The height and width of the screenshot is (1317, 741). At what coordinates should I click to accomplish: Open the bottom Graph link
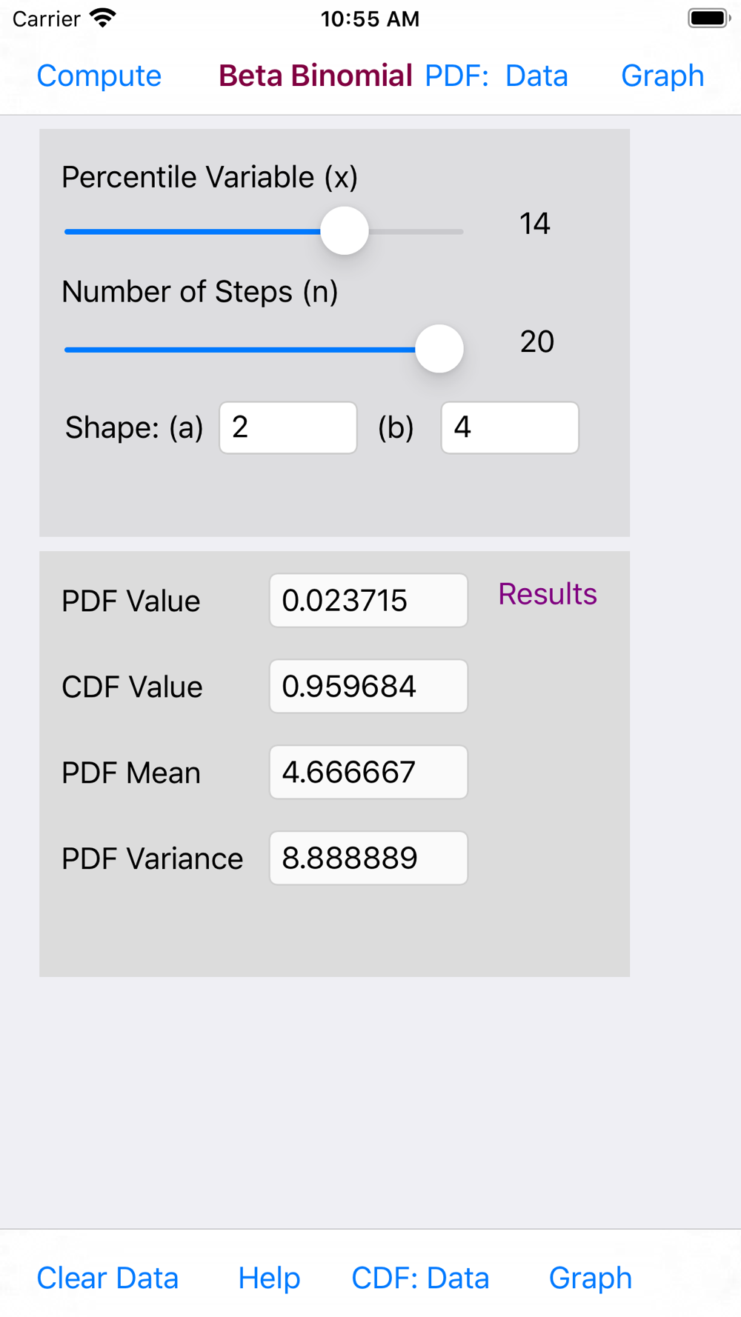click(591, 1278)
